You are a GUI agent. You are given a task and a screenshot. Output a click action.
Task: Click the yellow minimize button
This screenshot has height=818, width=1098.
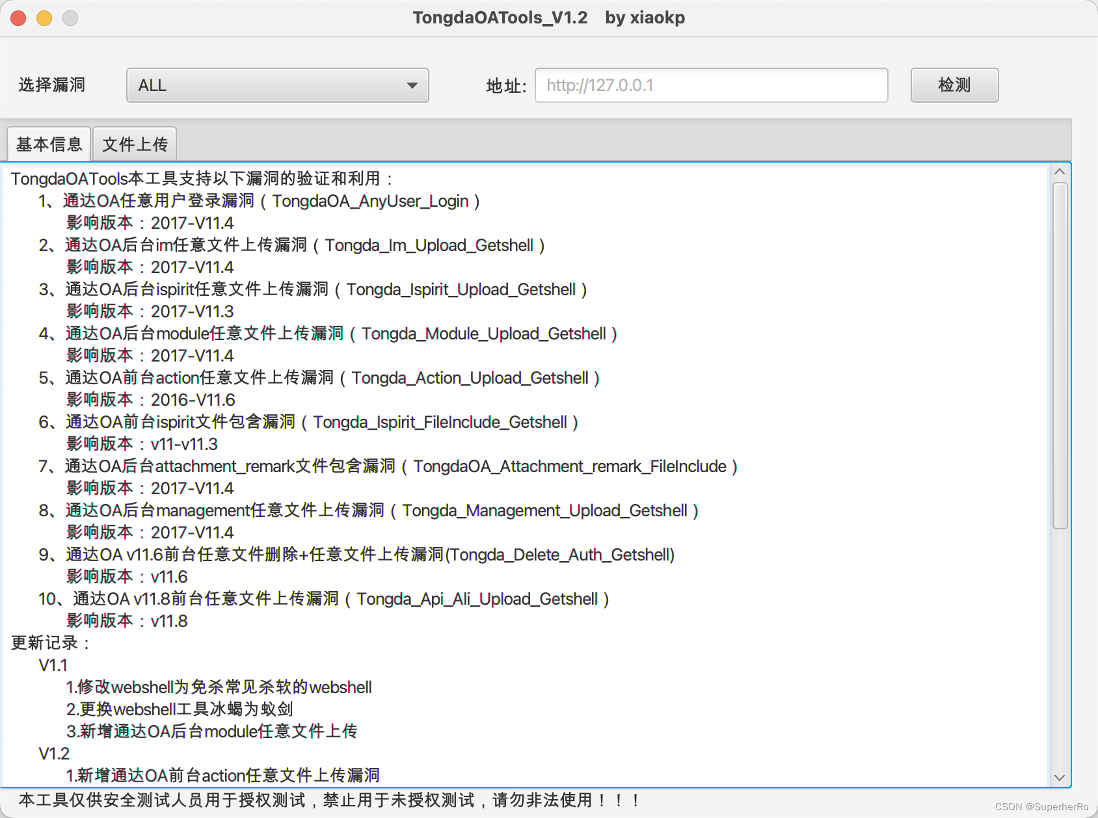[x=44, y=18]
